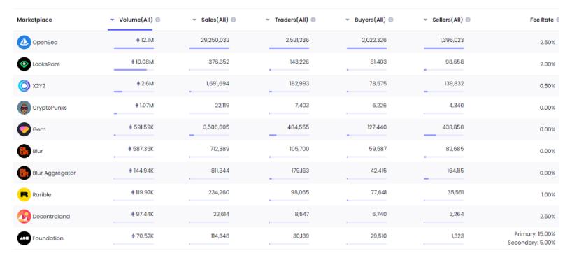Click the Rarible yellow logo icon
The image size is (565, 253).
point(24,194)
